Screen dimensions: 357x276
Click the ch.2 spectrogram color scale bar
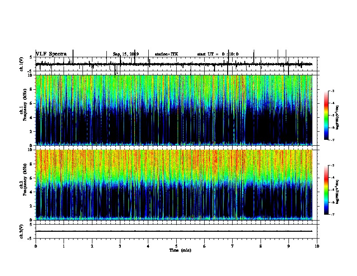[x=326, y=190]
